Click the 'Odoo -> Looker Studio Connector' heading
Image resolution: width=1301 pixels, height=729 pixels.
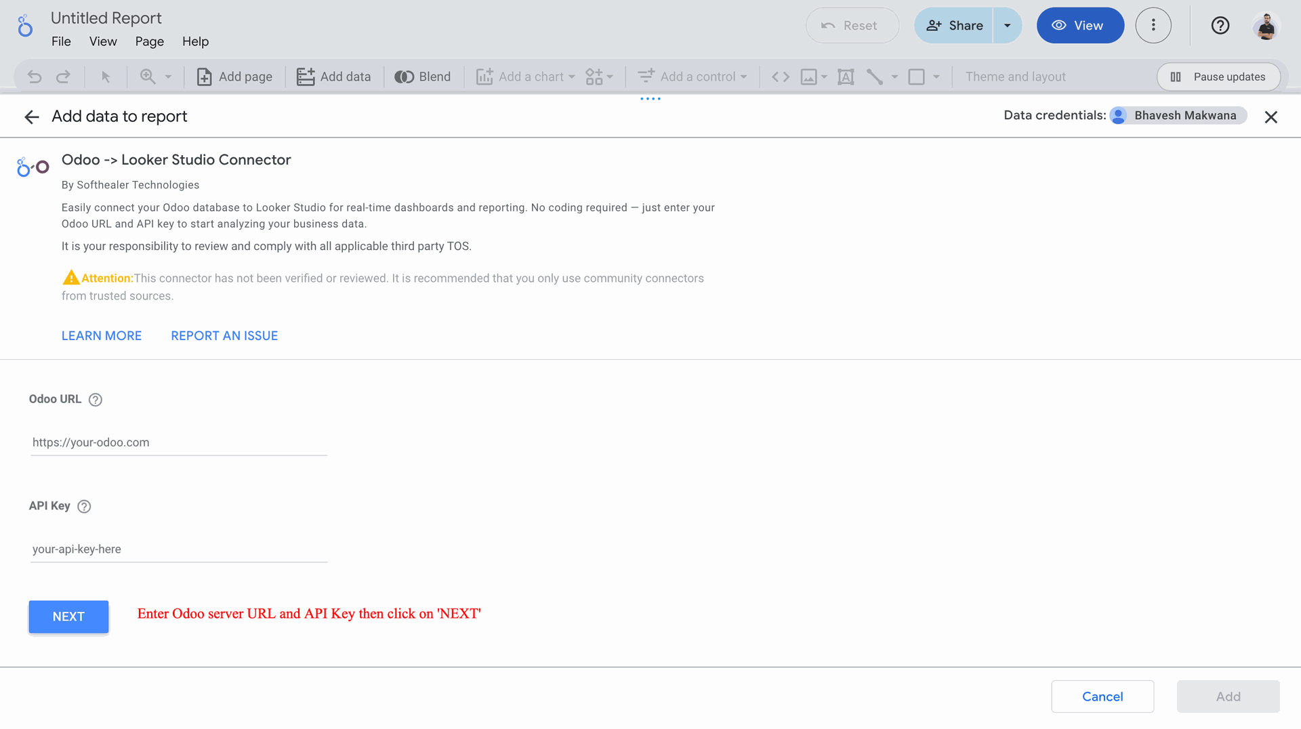click(176, 160)
